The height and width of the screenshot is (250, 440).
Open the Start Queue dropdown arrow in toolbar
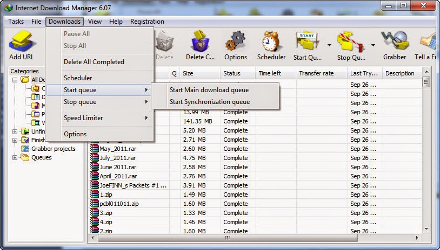tap(329, 45)
